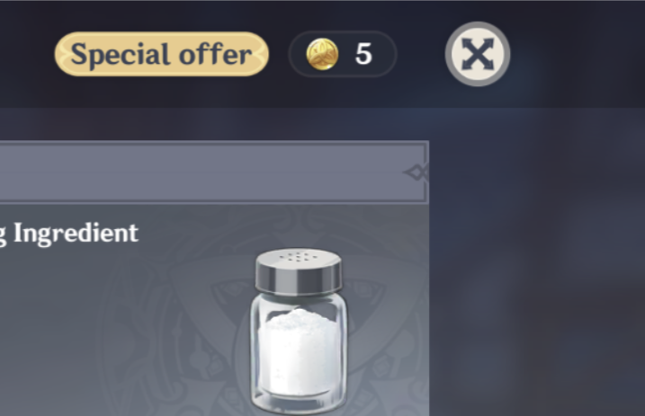
Task: Close the item details with the X button
Action: coord(478,55)
